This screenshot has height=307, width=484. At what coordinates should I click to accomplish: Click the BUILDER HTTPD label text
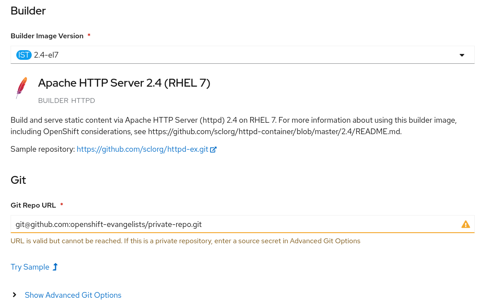tap(67, 100)
